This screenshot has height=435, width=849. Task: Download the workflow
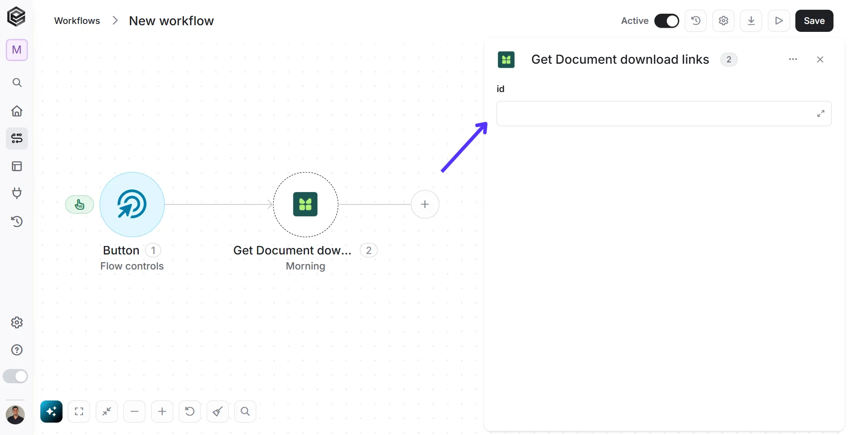pos(751,21)
